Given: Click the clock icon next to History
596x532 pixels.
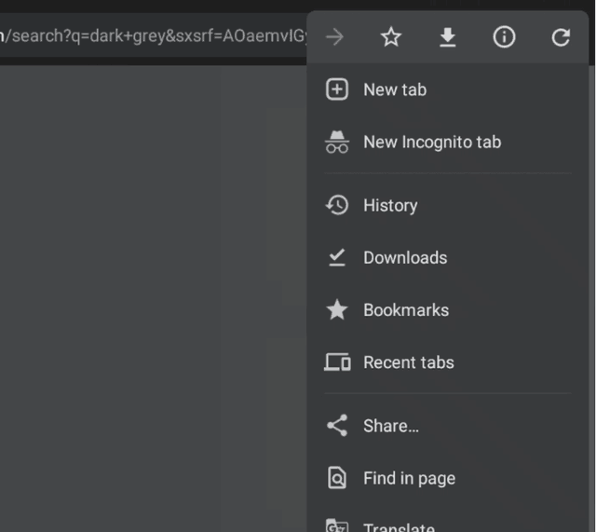Looking at the screenshot, I should pos(336,205).
